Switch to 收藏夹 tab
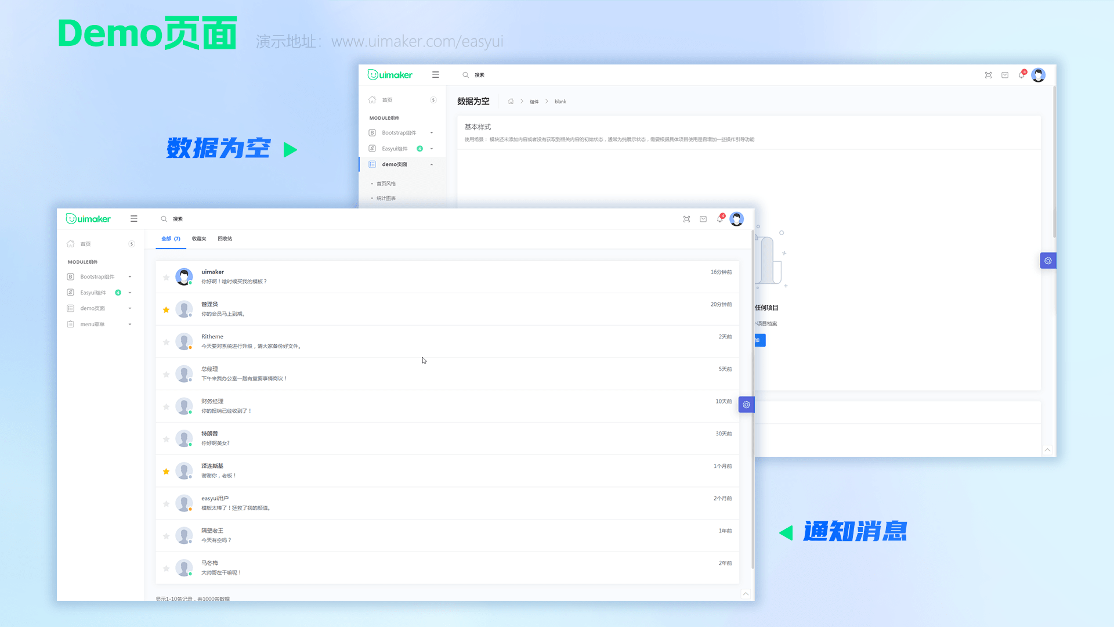The width and height of the screenshot is (1114, 627). point(199,239)
